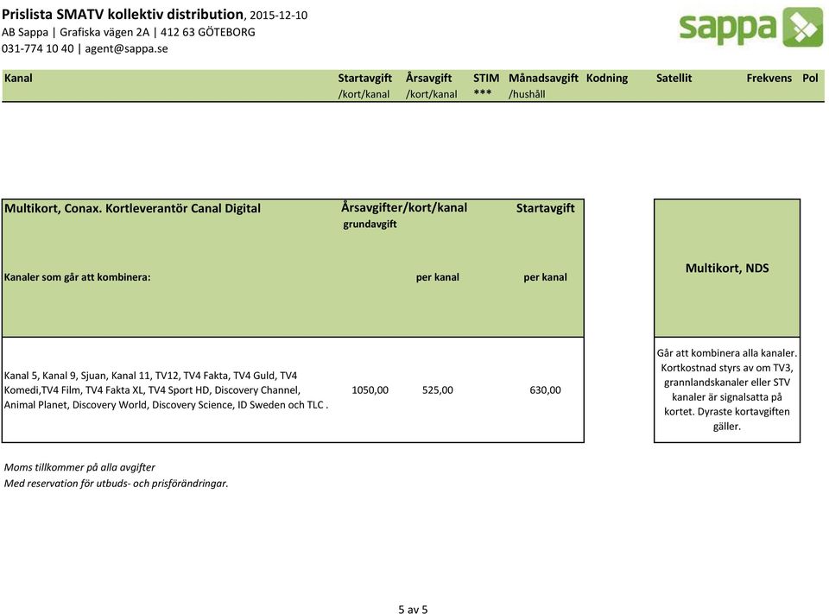Click the 'Kodning' column header

pos(607,79)
